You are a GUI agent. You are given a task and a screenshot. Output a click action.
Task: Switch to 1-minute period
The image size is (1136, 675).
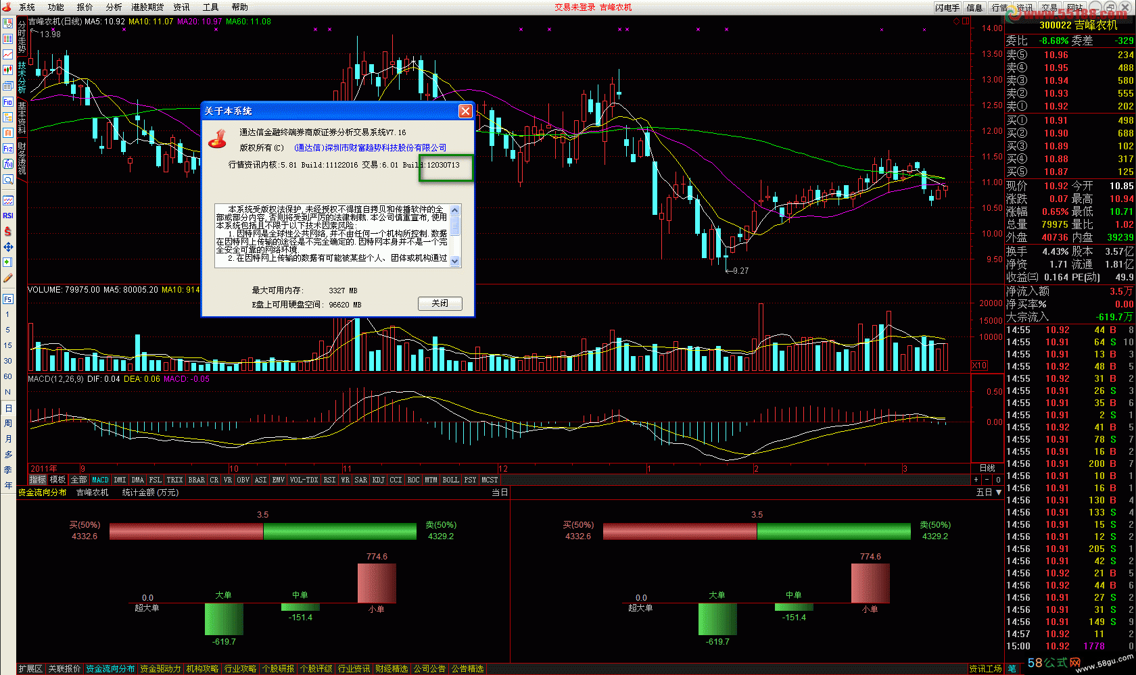pyautogui.click(x=8, y=314)
